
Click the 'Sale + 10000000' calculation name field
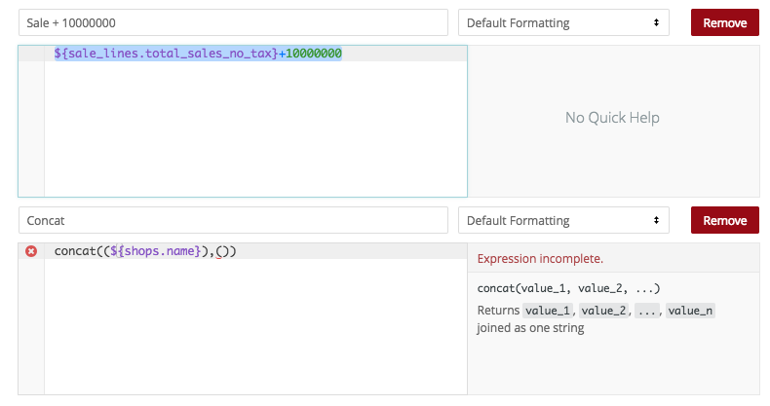[x=233, y=22]
